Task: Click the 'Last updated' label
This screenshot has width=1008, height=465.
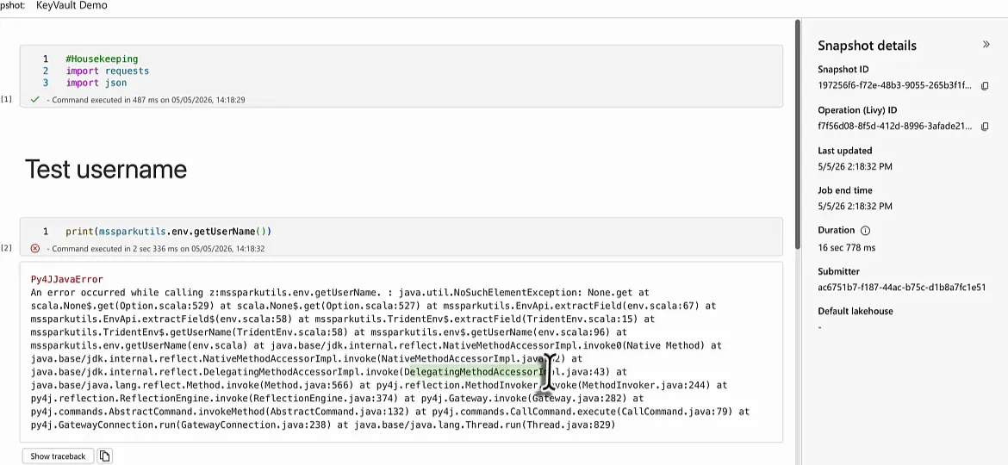Action: point(844,151)
